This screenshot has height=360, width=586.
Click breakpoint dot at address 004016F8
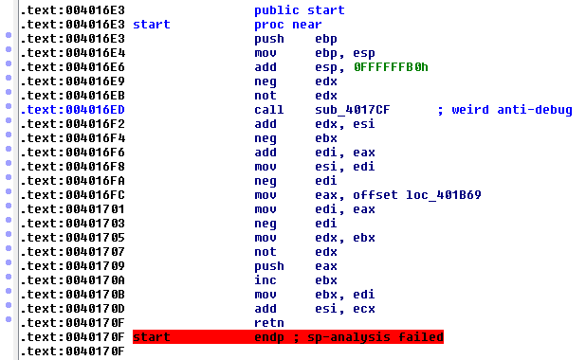coord(9,163)
